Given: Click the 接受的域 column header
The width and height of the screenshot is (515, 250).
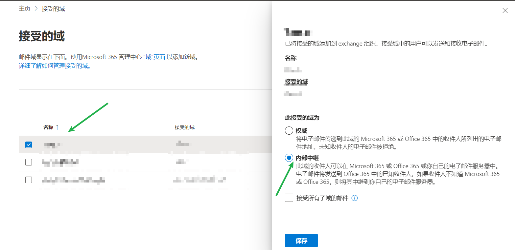Looking at the screenshot, I should pos(184,127).
